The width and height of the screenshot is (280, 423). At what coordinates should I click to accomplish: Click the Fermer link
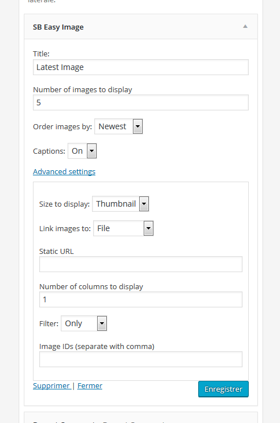pos(90,386)
